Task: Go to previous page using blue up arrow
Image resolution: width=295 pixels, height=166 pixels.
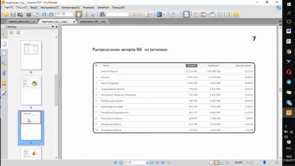Action: pyautogui.click(x=44, y=14)
